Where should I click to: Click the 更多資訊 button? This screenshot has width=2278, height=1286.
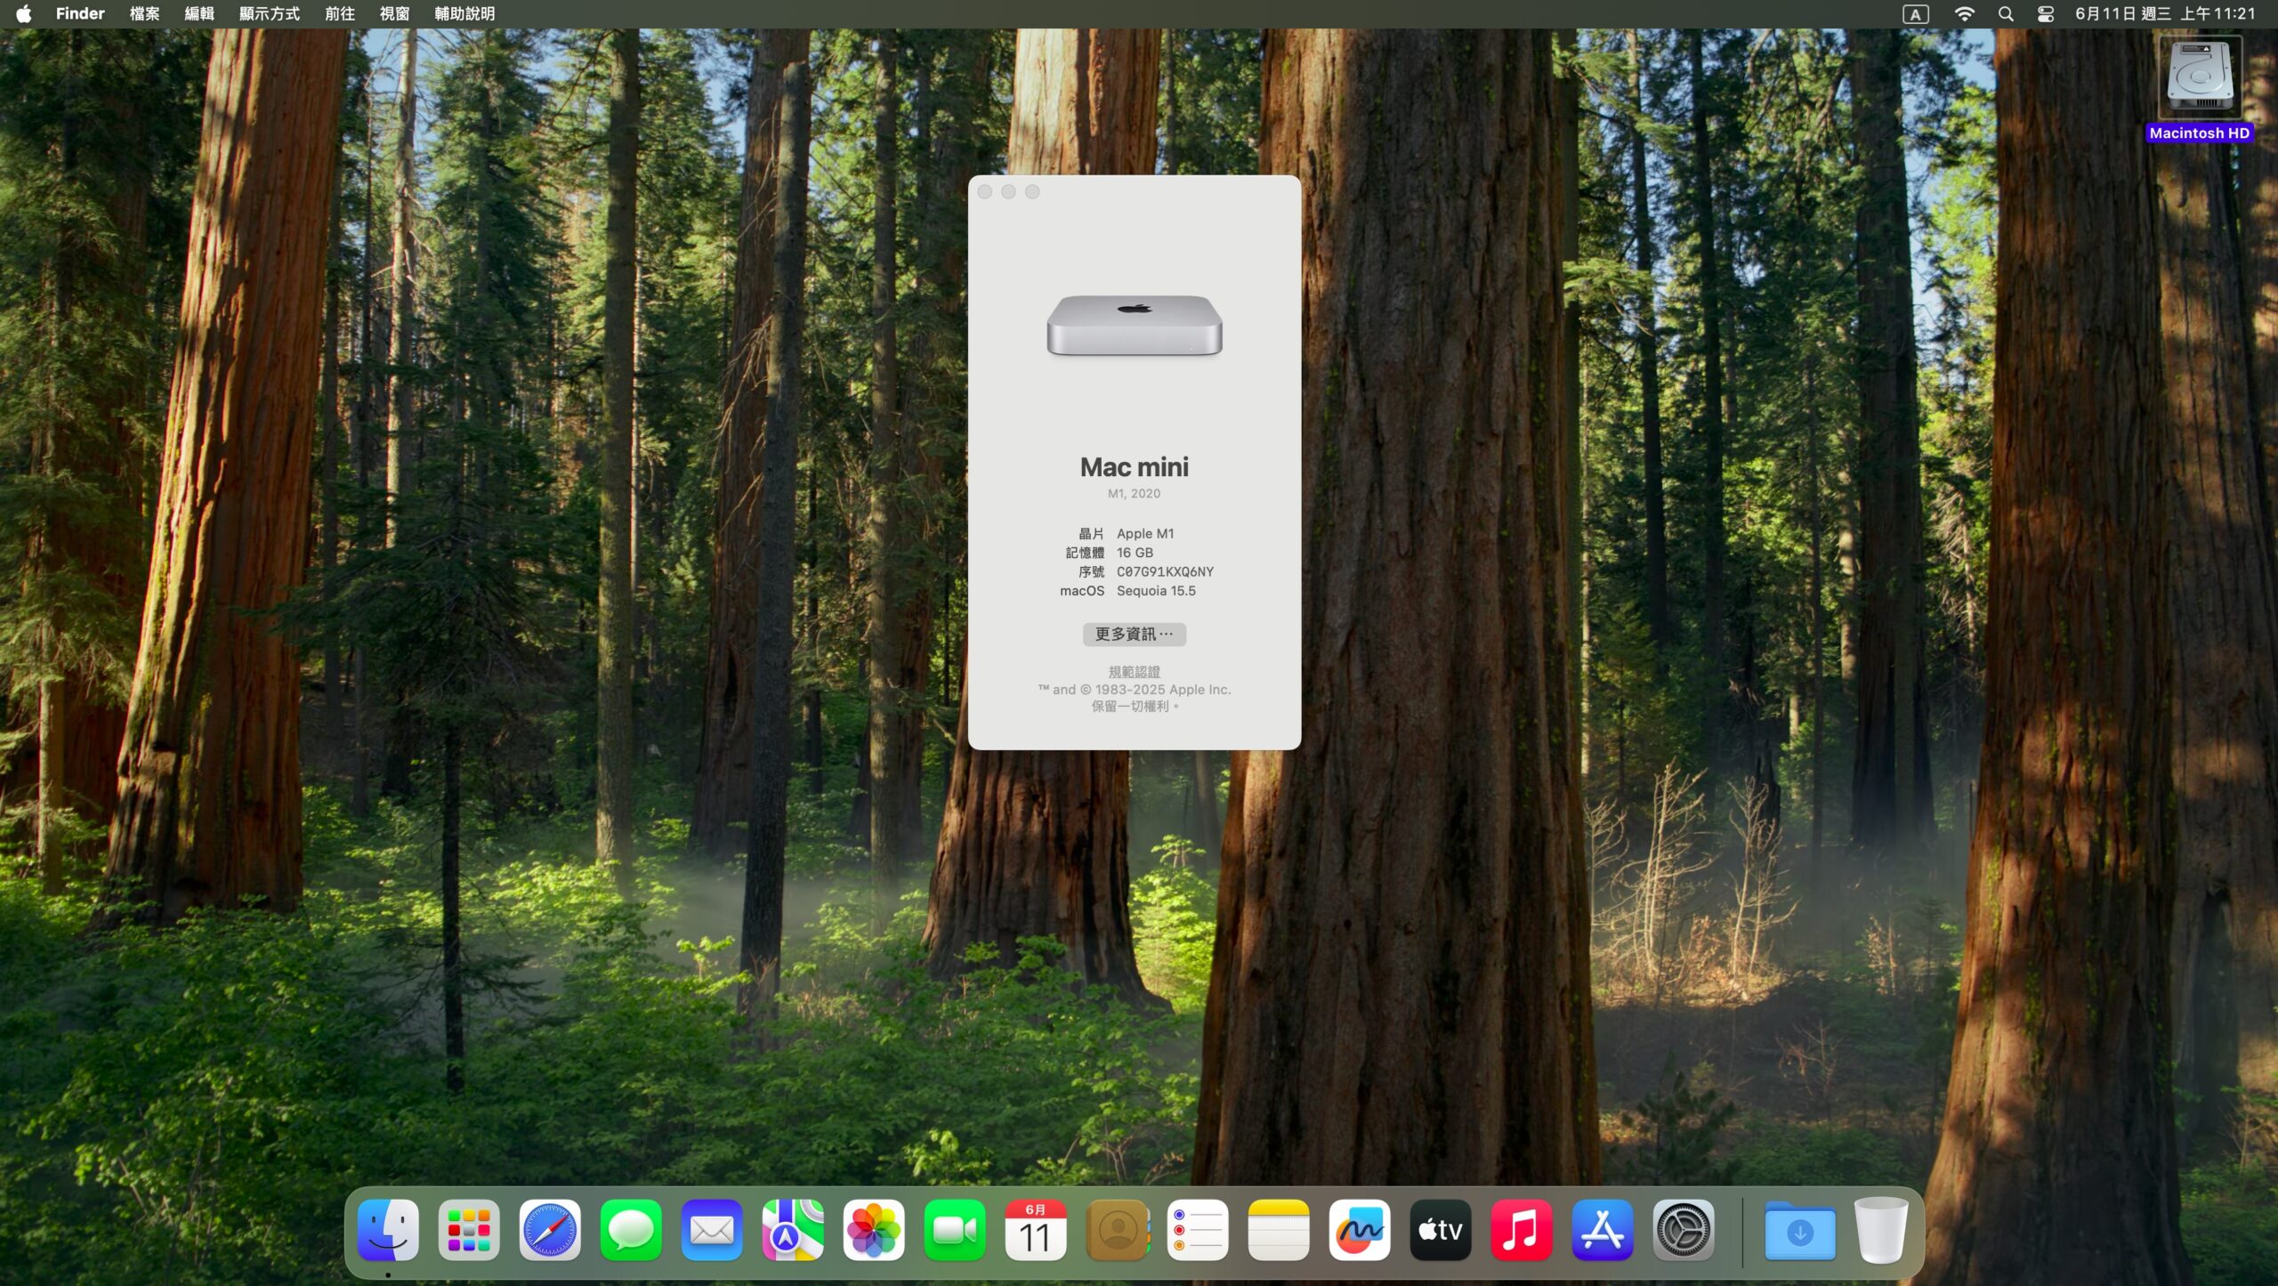[x=1134, y=634]
